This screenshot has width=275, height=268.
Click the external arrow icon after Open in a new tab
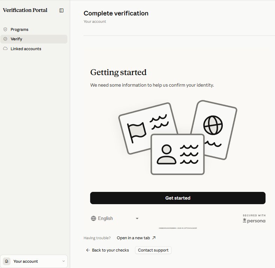(154, 238)
